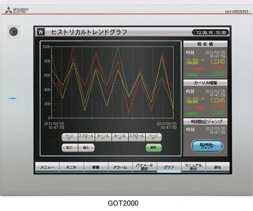Open the 移動 tab

click(x=96, y=168)
